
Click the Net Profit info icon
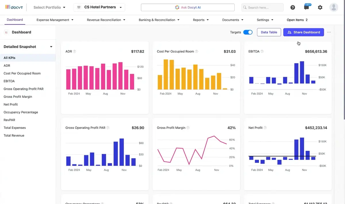pyautogui.click(x=265, y=128)
